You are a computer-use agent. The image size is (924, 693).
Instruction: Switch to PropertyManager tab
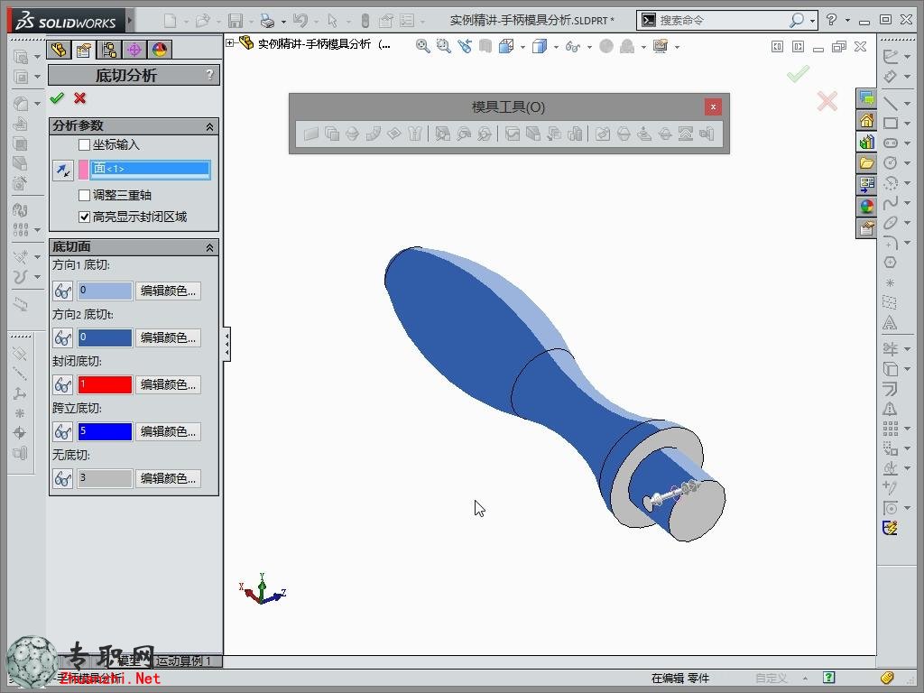click(x=84, y=50)
